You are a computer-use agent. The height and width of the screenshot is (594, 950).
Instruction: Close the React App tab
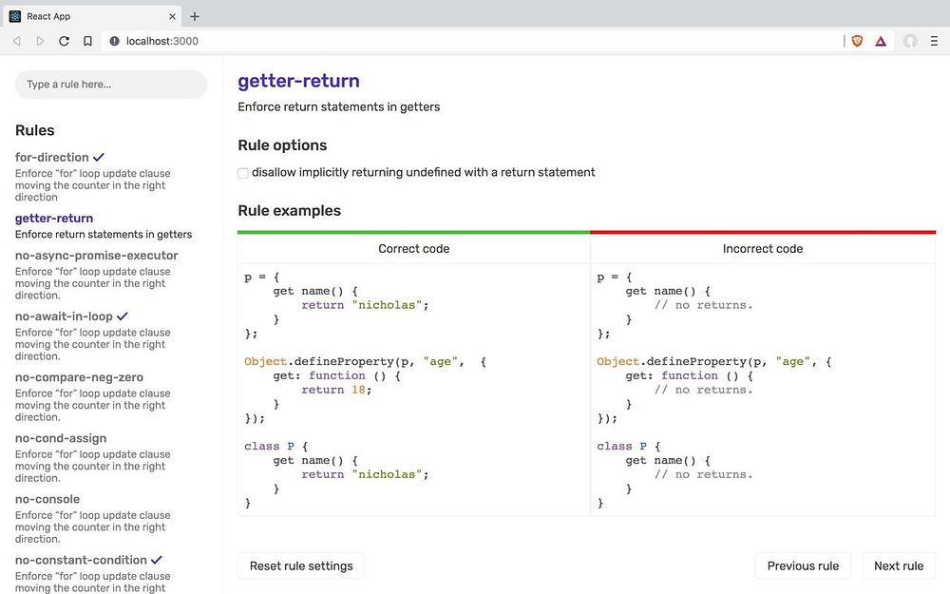click(x=172, y=16)
